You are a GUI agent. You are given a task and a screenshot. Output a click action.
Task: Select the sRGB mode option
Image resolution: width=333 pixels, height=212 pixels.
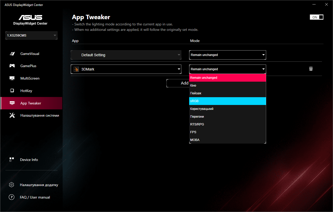click(x=228, y=101)
